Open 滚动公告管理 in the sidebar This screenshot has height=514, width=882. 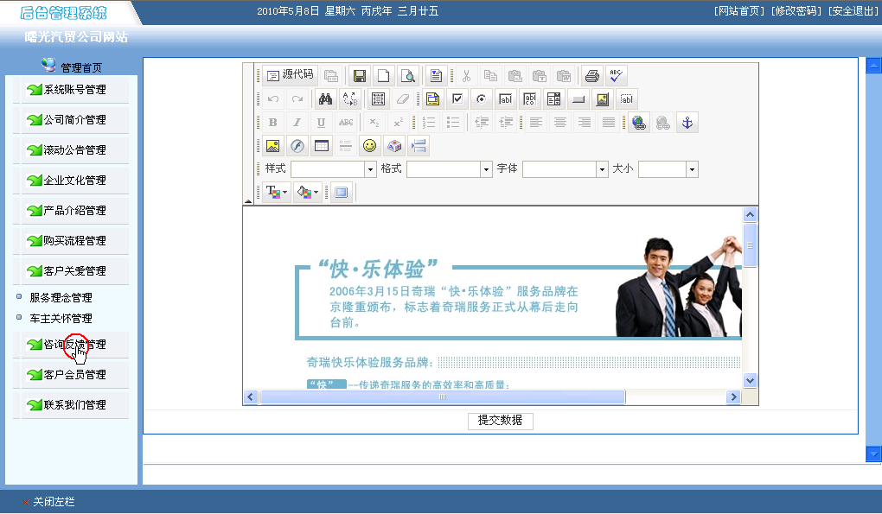pyautogui.click(x=75, y=150)
